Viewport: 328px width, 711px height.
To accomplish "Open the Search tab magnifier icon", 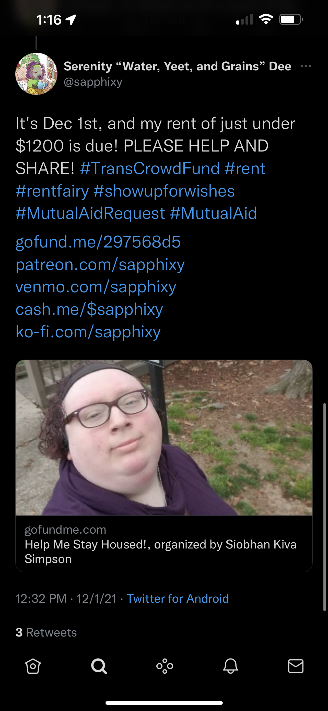I will [99, 666].
